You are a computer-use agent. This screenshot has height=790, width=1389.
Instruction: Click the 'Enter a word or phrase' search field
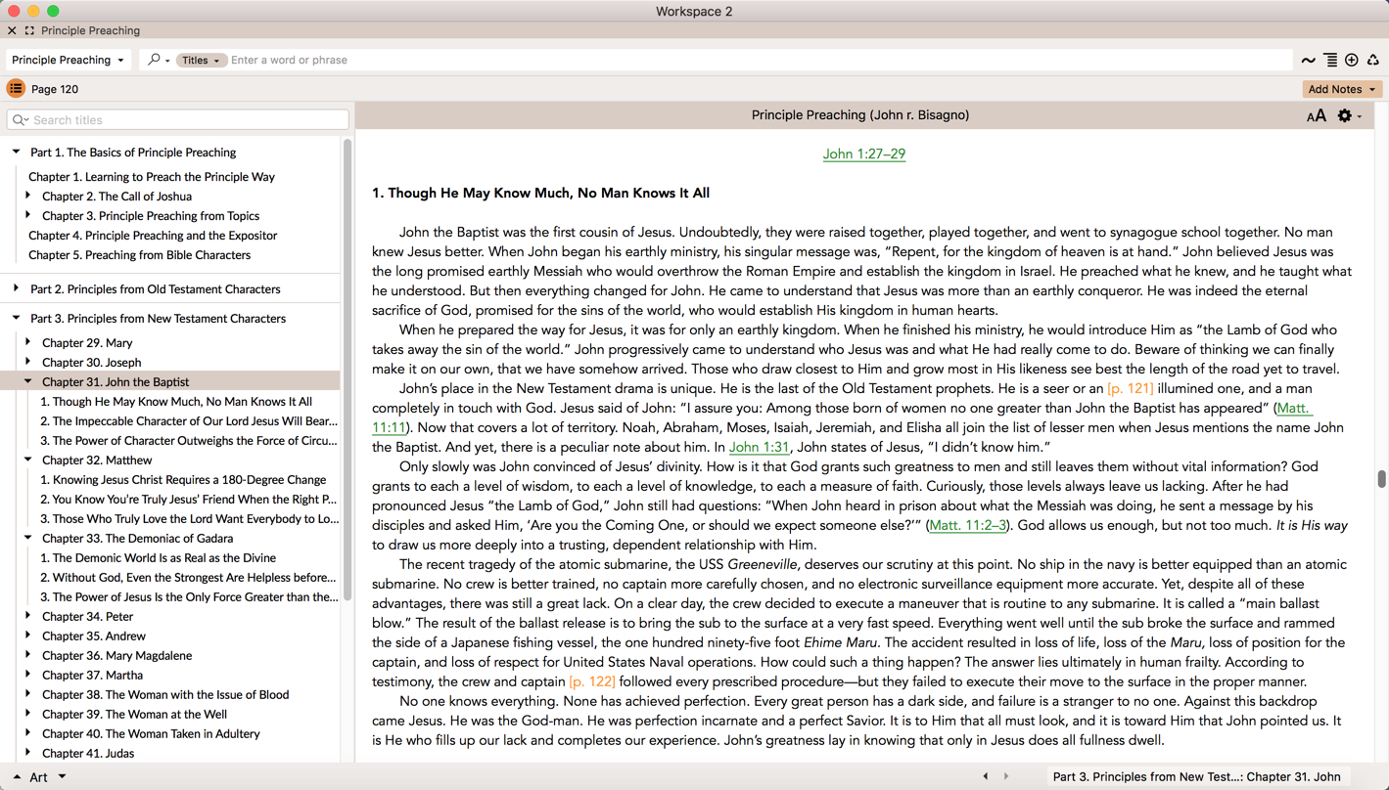click(x=759, y=61)
